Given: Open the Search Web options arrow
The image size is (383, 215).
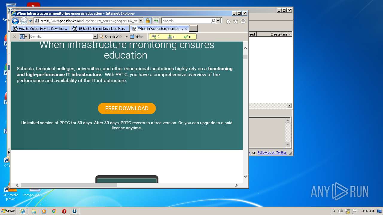Looking at the screenshot, I should (x=127, y=37).
